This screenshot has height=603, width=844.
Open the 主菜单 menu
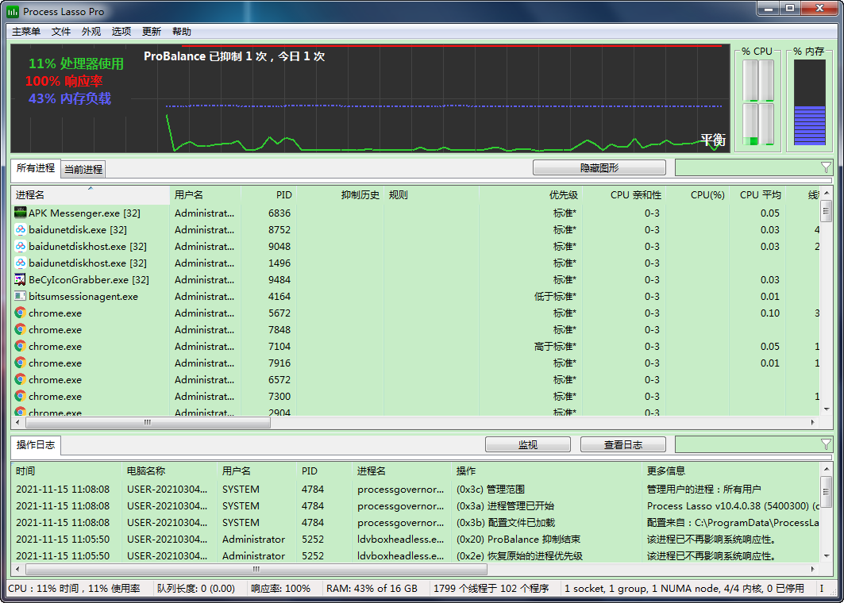[26, 32]
